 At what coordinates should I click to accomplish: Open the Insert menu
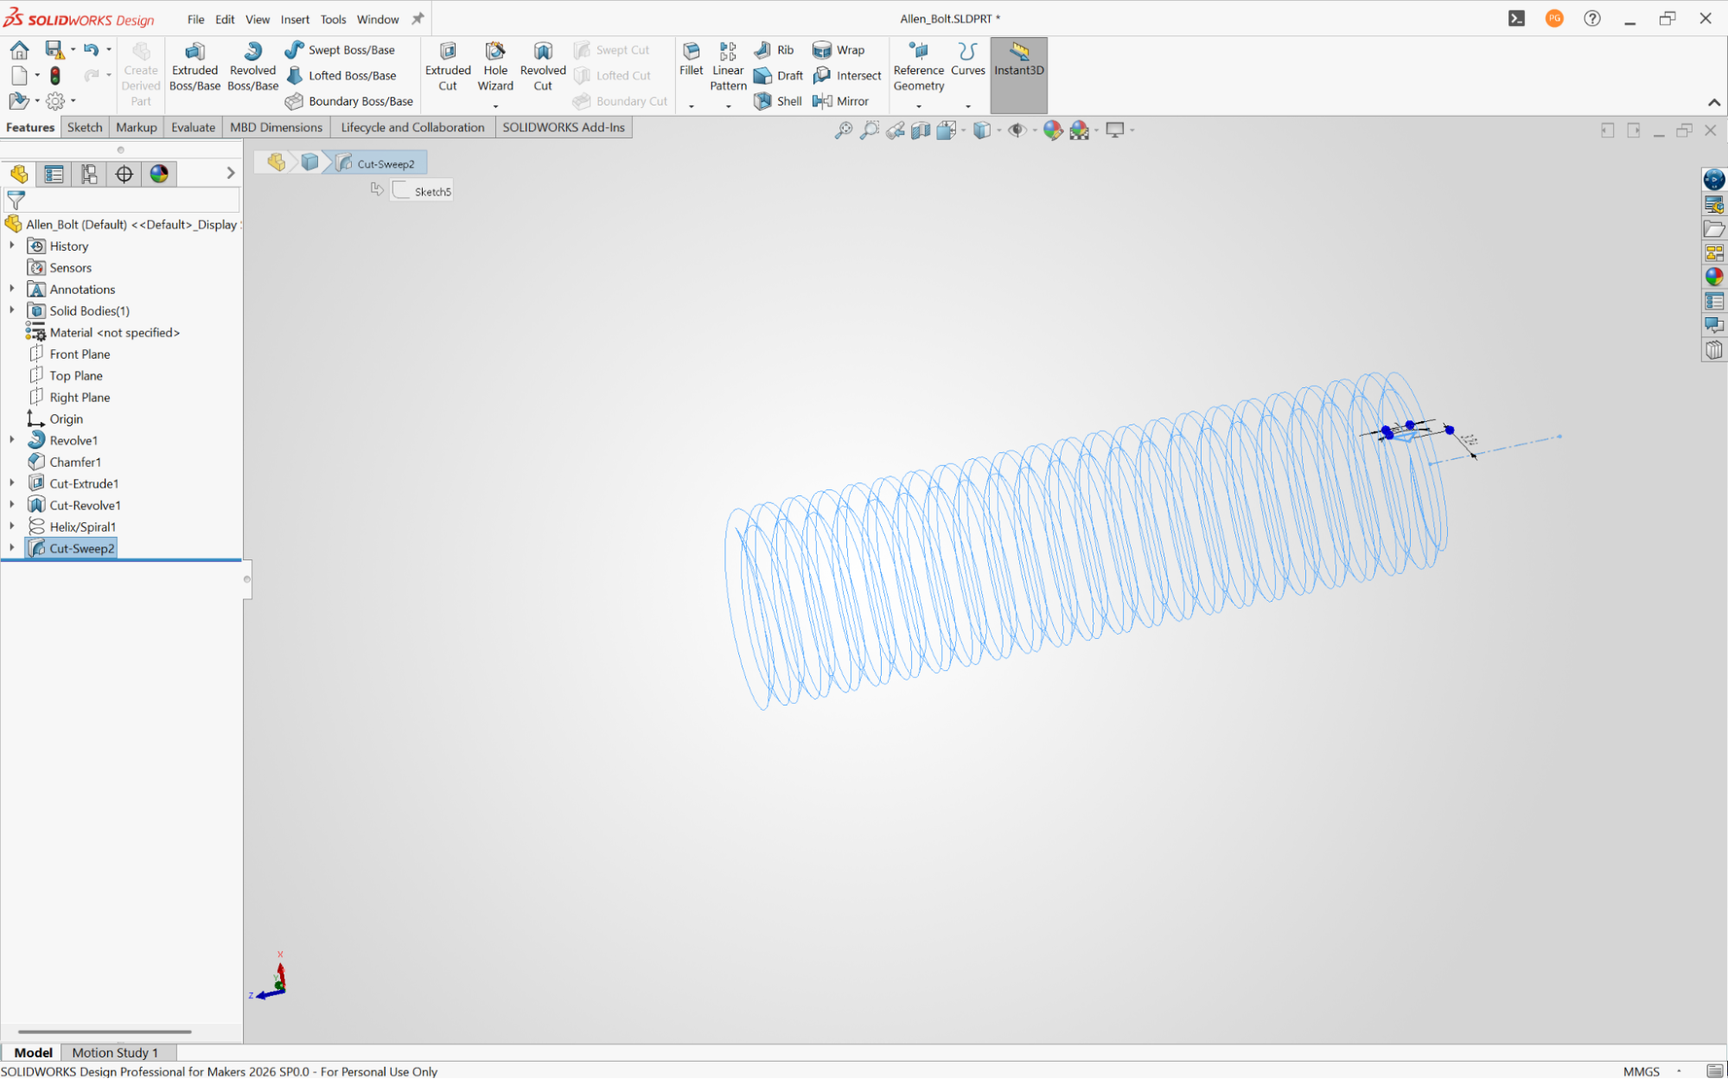point(295,19)
